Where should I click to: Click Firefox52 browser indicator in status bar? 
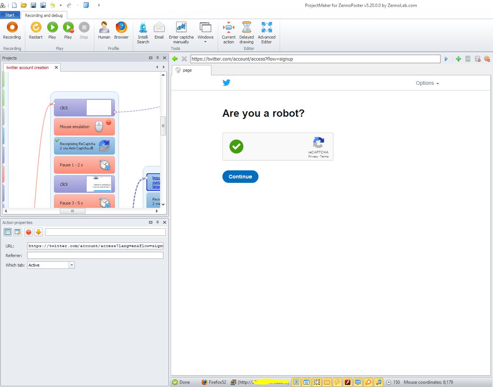[x=214, y=382]
